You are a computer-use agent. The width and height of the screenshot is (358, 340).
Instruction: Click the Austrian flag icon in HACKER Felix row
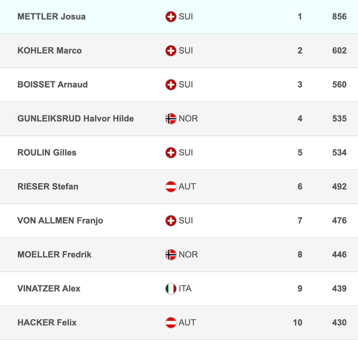tap(171, 323)
